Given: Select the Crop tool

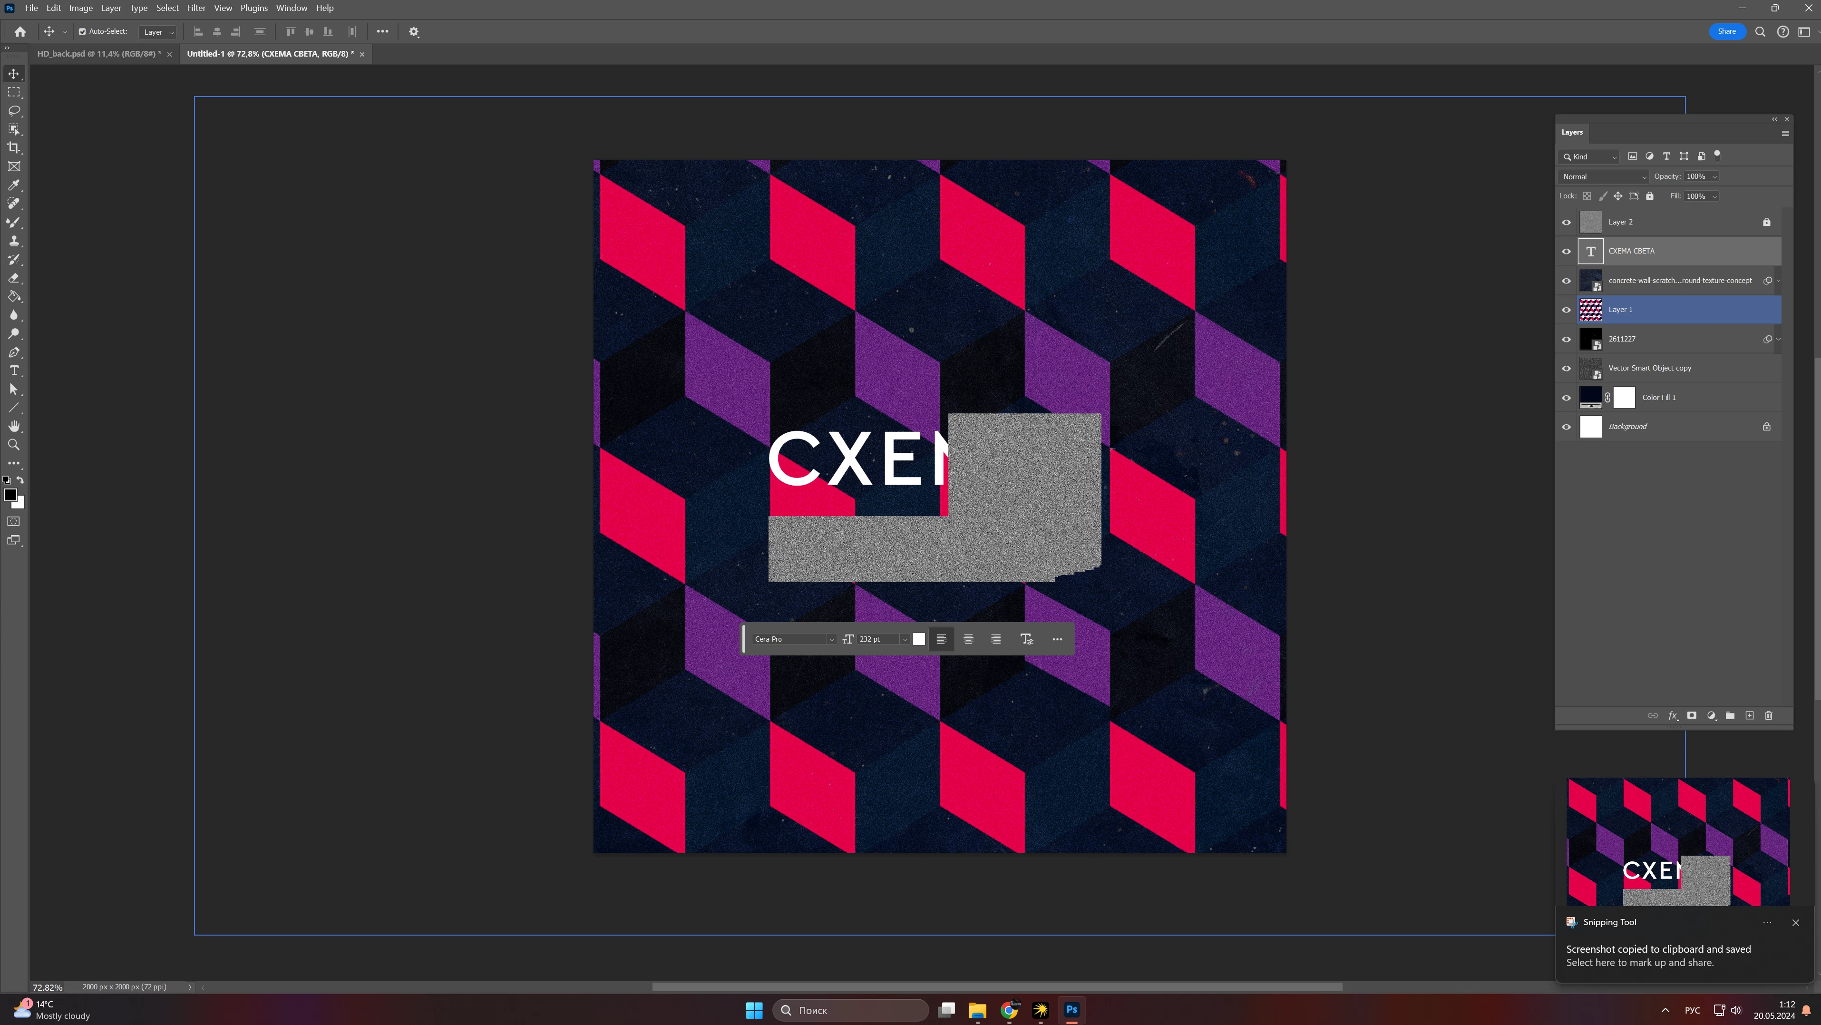Looking at the screenshot, I should point(13,148).
